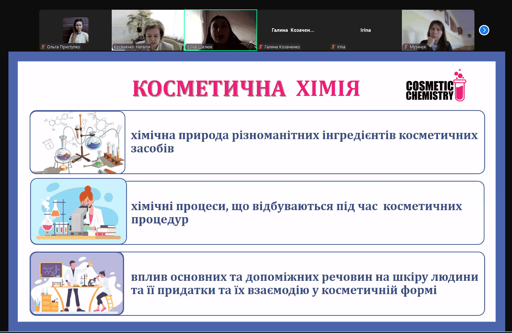512x333 pixels.
Task: Select Ольга Приступко participant tile
Action: 75,30
